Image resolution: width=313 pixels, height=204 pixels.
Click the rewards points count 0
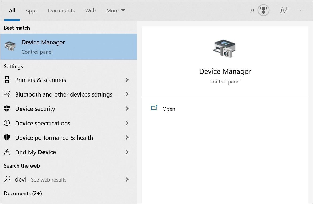pos(252,10)
